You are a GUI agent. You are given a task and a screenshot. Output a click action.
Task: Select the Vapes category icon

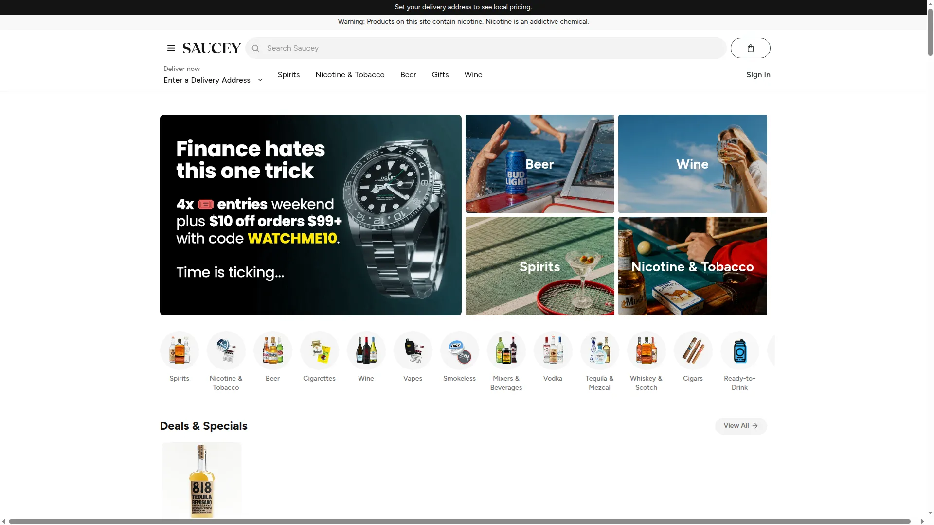(x=413, y=350)
